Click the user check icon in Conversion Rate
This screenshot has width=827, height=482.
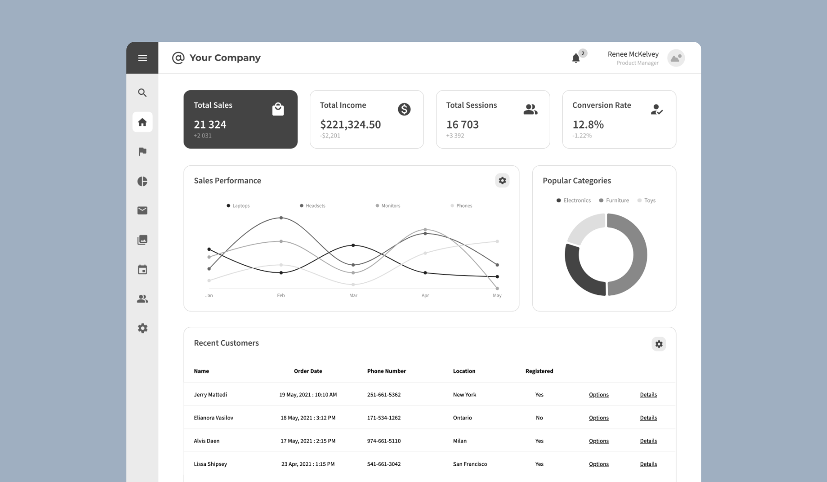(x=656, y=110)
